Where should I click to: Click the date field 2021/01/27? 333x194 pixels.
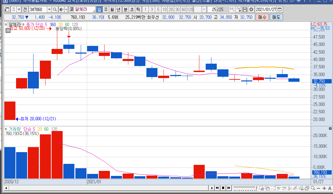point(266,9)
